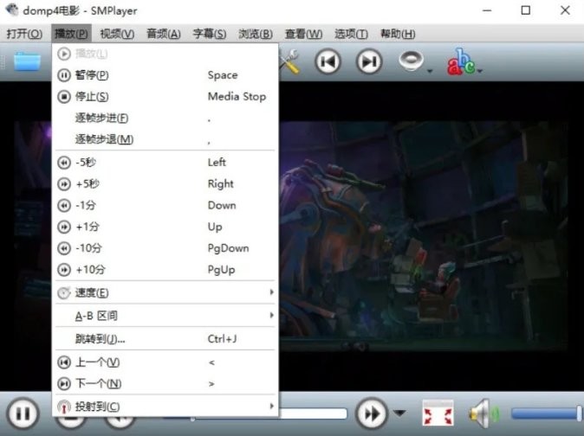Click the fast forward button in control bar
The image size is (584, 436).
pyautogui.click(x=372, y=414)
